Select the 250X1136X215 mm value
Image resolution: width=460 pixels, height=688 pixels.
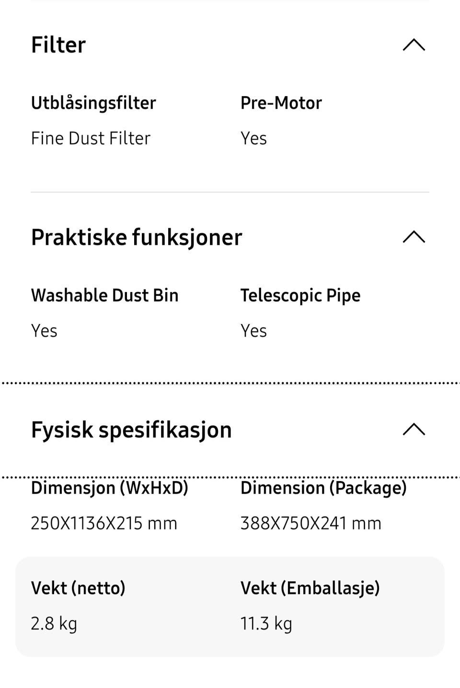coord(104,523)
